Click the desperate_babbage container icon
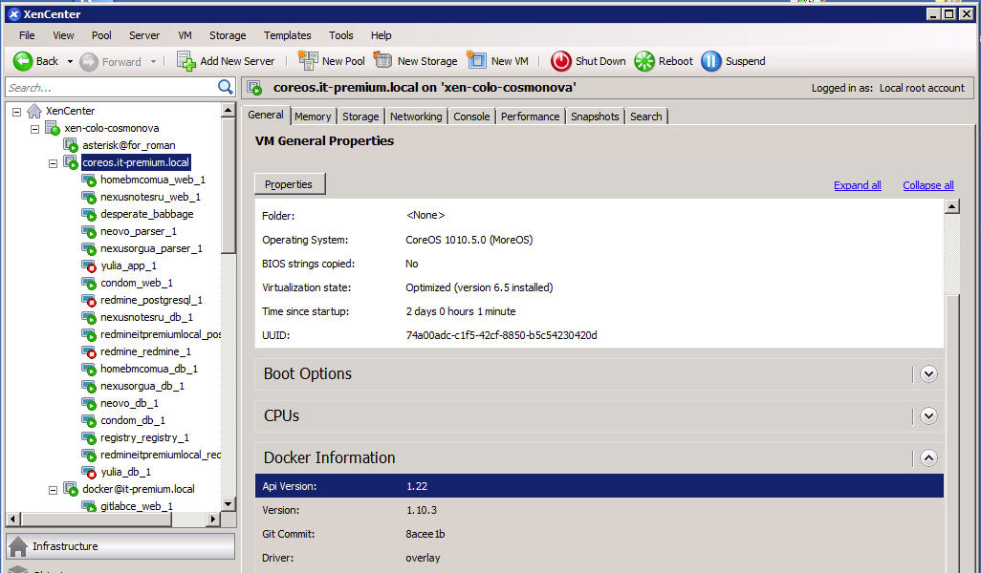The width and height of the screenshot is (981, 573). point(89,214)
